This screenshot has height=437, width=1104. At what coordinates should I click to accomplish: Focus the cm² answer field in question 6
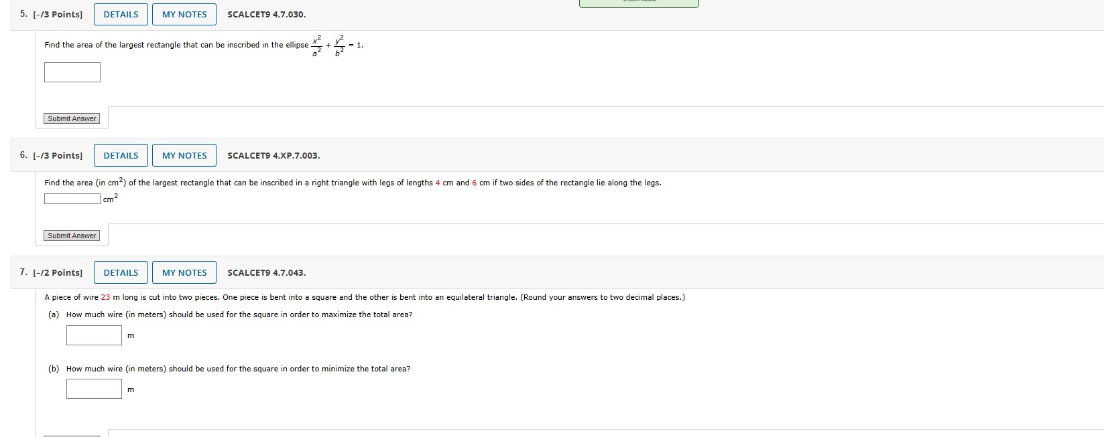72,199
